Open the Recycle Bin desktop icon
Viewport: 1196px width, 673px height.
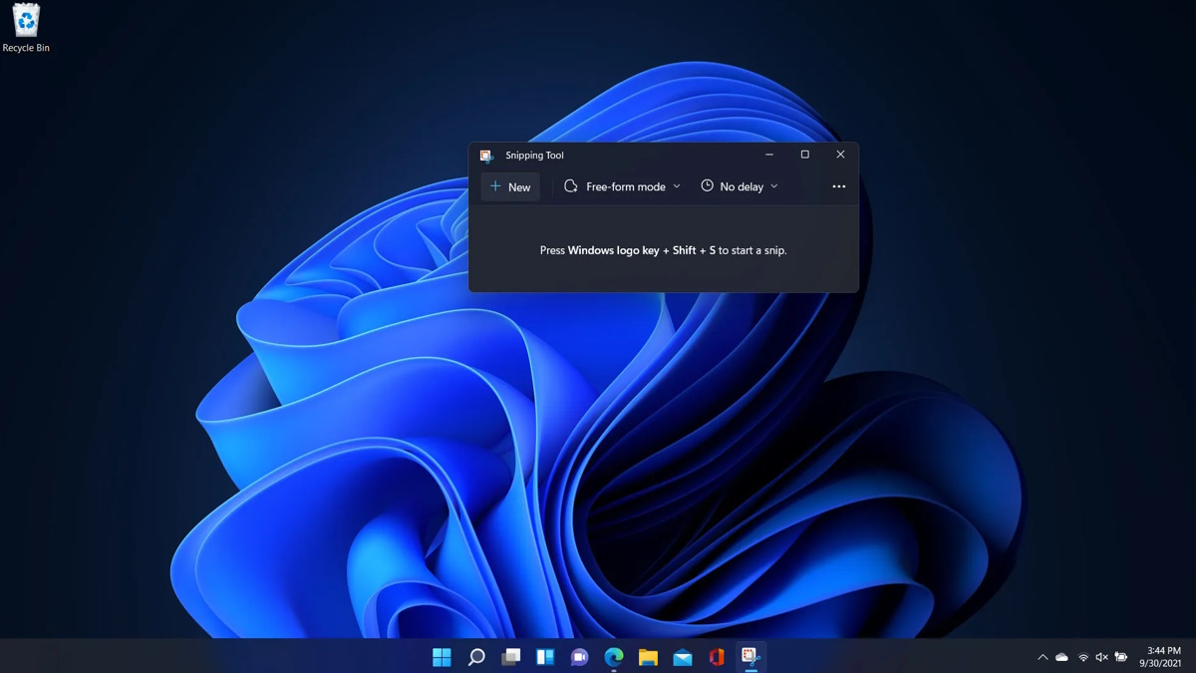26,28
